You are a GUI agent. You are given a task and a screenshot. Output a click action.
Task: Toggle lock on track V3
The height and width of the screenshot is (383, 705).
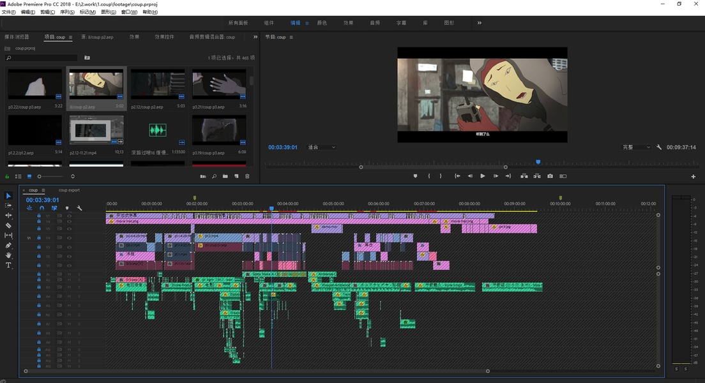[x=39, y=247]
